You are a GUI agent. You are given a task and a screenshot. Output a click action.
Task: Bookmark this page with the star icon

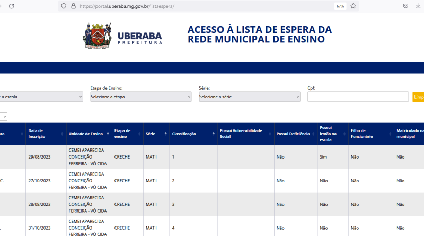(x=354, y=6)
